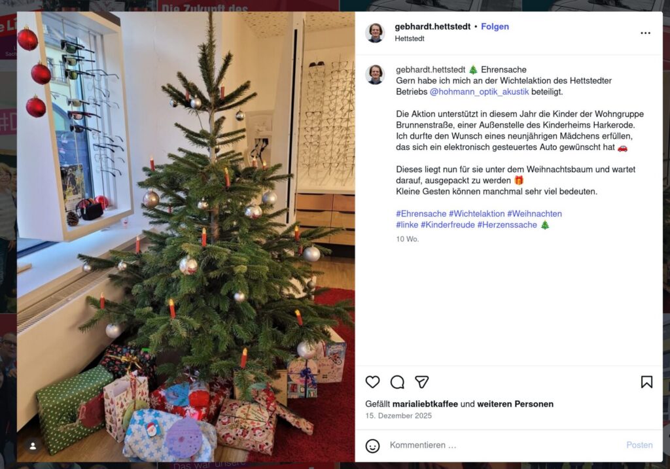
Task: Save post with bookmark icon
Action: coord(646,382)
